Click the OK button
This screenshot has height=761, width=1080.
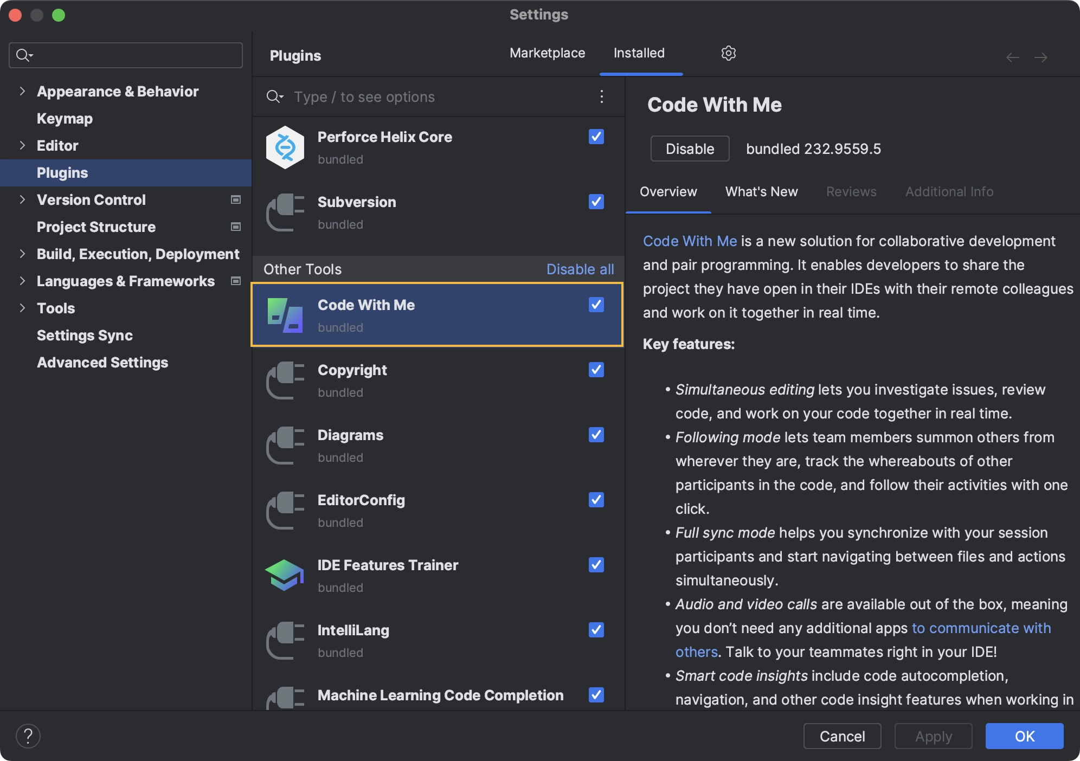pos(1024,736)
